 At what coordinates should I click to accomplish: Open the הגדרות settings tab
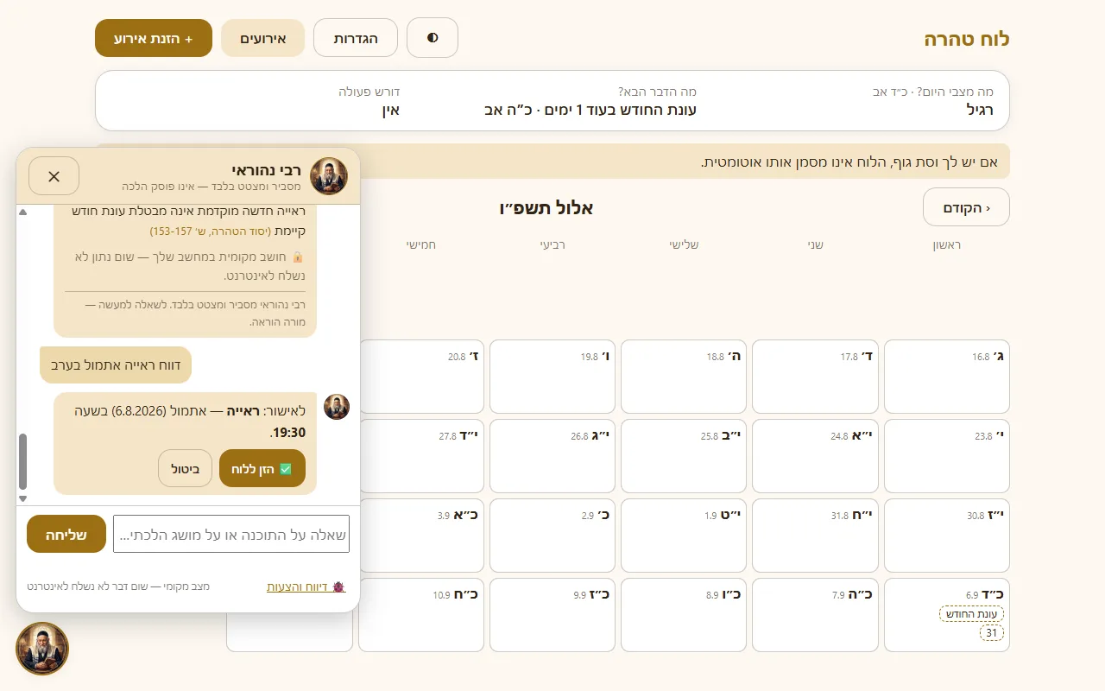click(x=356, y=38)
